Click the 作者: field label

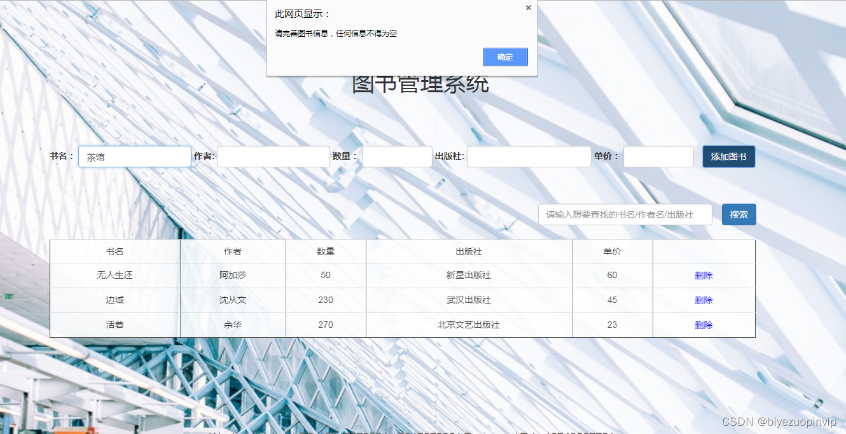pyautogui.click(x=204, y=157)
